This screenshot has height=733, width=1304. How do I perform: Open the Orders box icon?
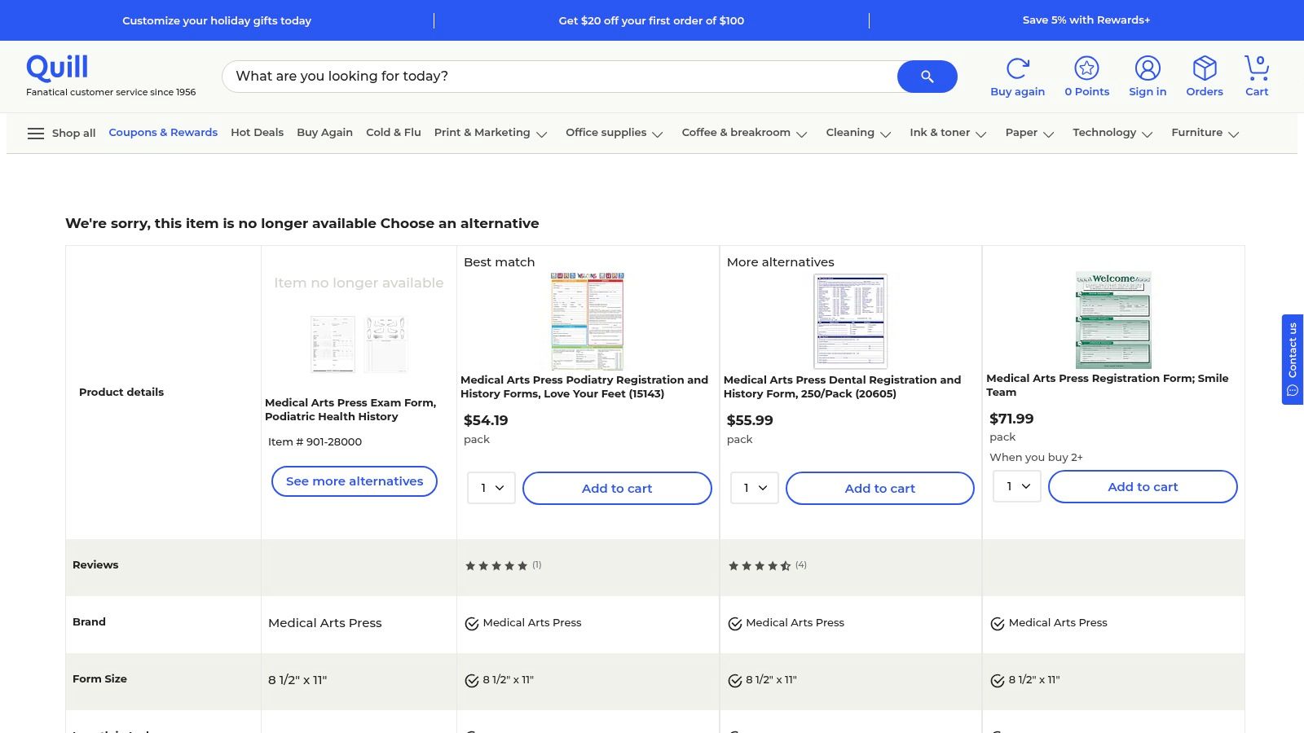1204,68
